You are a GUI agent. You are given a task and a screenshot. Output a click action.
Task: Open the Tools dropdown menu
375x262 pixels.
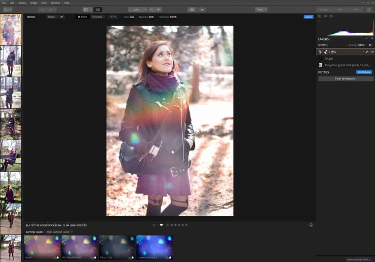pyautogui.click(x=261, y=10)
